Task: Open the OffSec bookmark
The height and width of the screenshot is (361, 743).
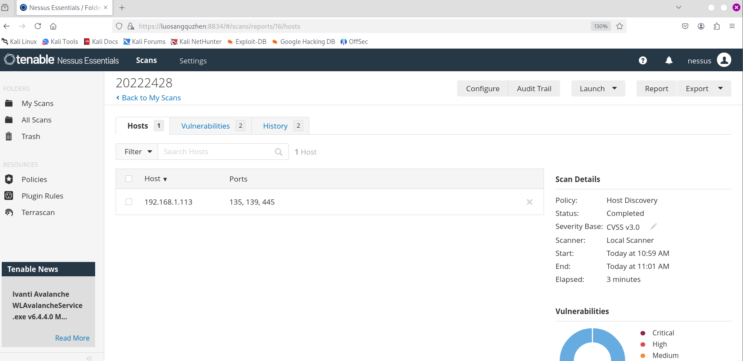Action: coord(354,42)
